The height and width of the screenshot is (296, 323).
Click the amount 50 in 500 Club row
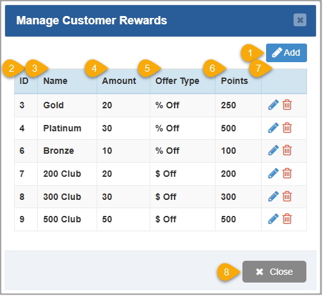(107, 219)
